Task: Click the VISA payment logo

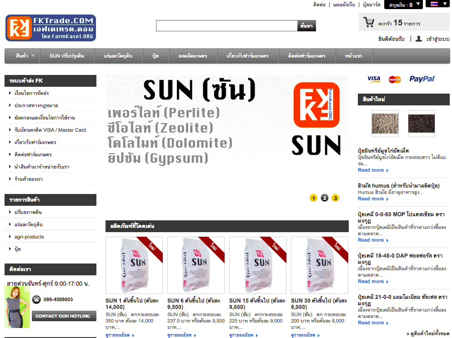Action: coord(374,79)
